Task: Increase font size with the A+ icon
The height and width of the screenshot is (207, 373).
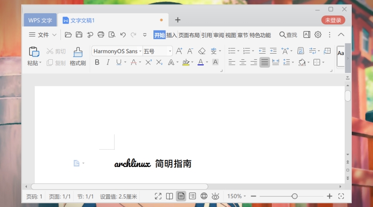Action: pos(179,51)
